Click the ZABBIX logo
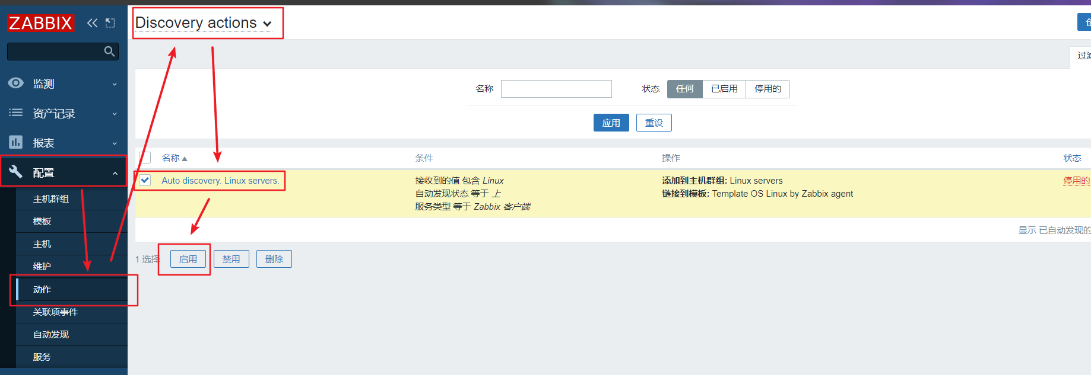 coord(40,23)
